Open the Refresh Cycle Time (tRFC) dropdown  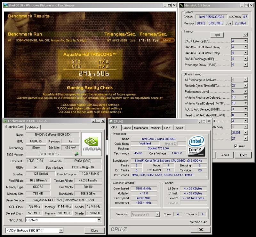[245, 85]
